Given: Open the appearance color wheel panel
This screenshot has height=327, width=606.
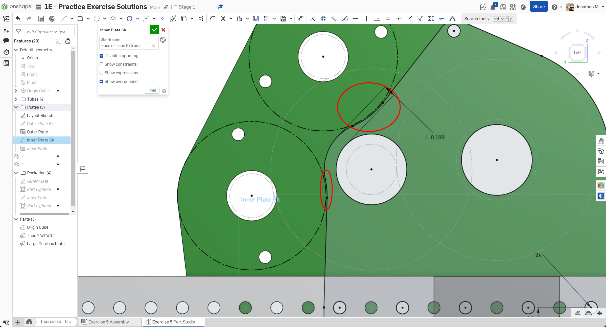Looking at the screenshot, I should pos(601,186).
